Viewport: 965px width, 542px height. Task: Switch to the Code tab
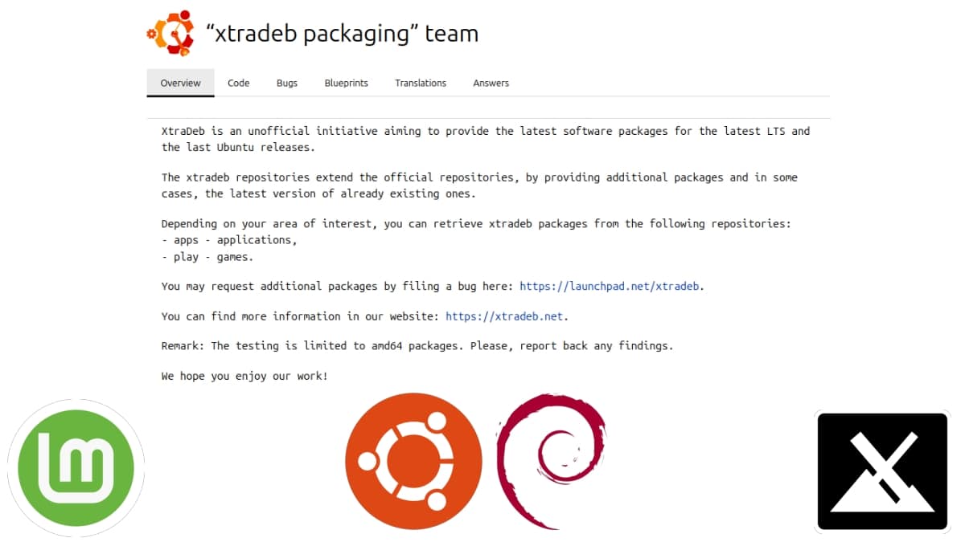[238, 83]
